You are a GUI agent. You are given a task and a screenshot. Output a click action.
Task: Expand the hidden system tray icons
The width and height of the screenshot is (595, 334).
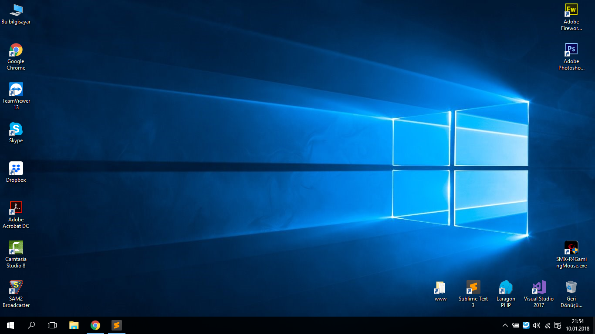505,325
